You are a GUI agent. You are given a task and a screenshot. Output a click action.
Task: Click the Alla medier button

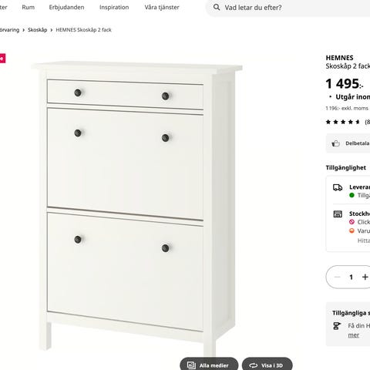coord(209,364)
